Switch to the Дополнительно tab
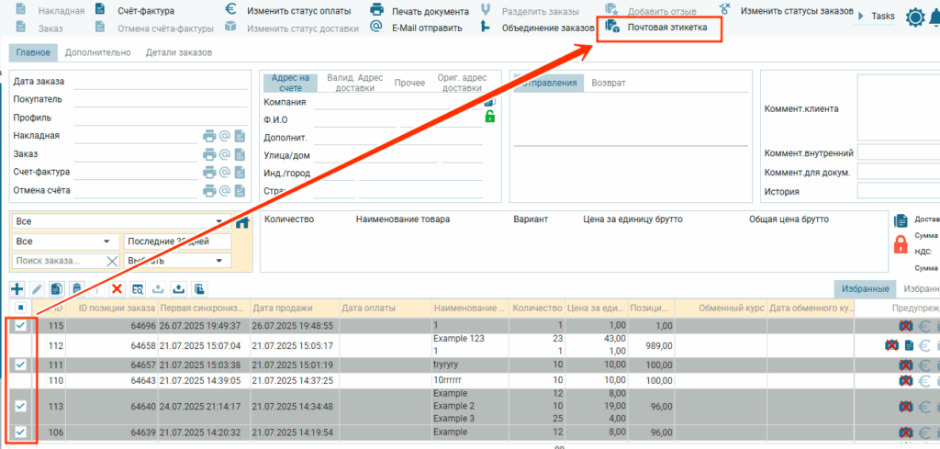This screenshot has width=940, height=449. coord(97,52)
